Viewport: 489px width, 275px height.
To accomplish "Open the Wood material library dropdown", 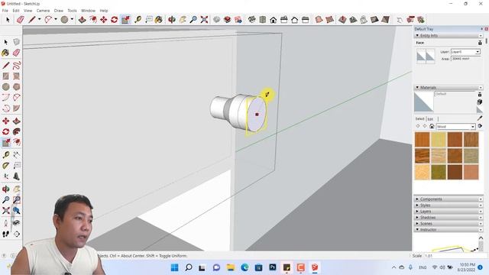I will (473, 127).
